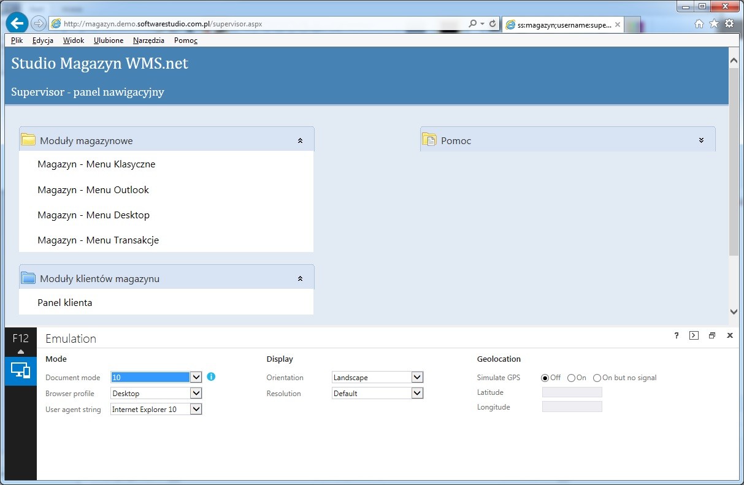This screenshot has height=485, width=744.
Task: Open the Edycja menu
Action: [x=42, y=40]
